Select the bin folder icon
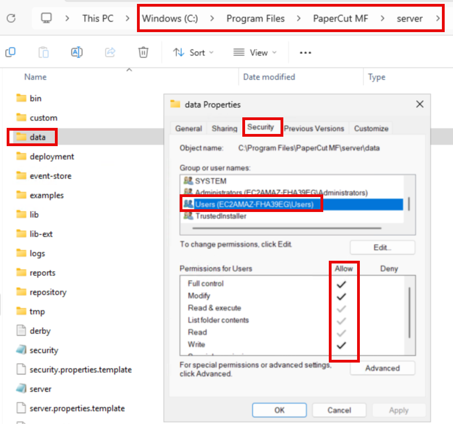Viewport: 453px width, 424px height. coord(21,98)
